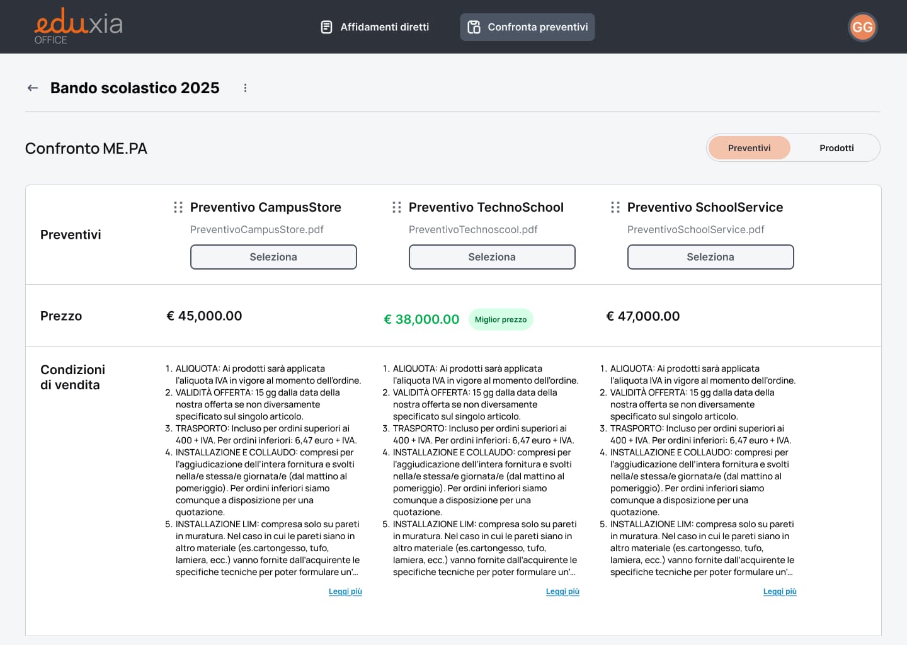The height and width of the screenshot is (645, 907).
Task: Click the PreventivoCampusStore.pdf file name
Action: coord(257,229)
